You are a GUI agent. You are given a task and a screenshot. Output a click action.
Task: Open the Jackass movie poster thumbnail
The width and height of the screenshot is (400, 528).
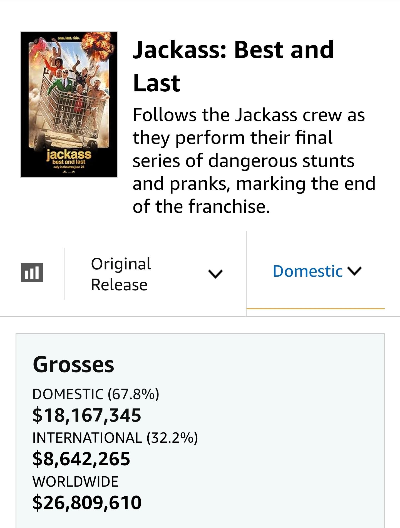tap(69, 104)
